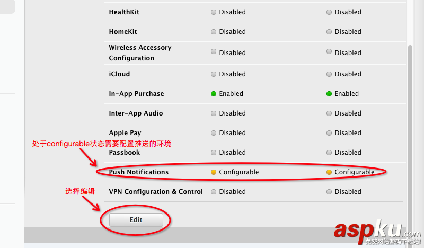Click the vertical scrollbar on the right
Viewport: 424px width, 248px height.
pyautogui.click(x=410, y=132)
